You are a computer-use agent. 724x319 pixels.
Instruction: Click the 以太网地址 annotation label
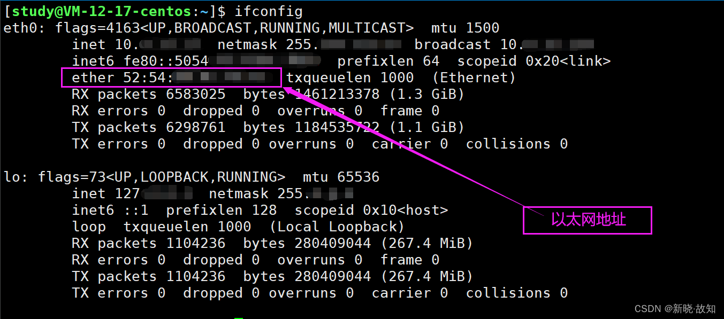588,220
